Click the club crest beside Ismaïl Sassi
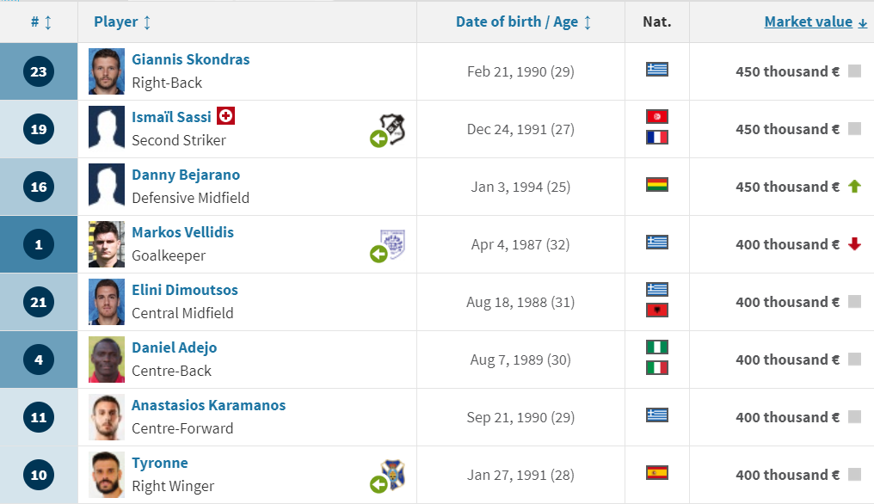The width and height of the screenshot is (874, 504). point(392,129)
